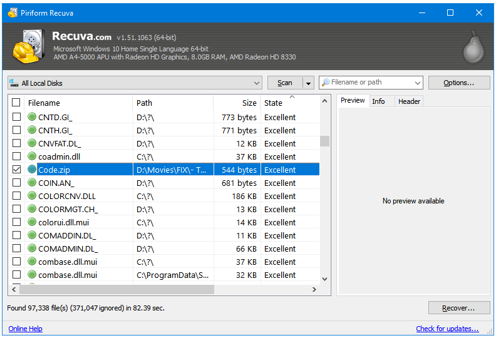This screenshot has width=496, height=338.
Task: Check the box for COMADDIN.DL_
Action: [16, 235]
